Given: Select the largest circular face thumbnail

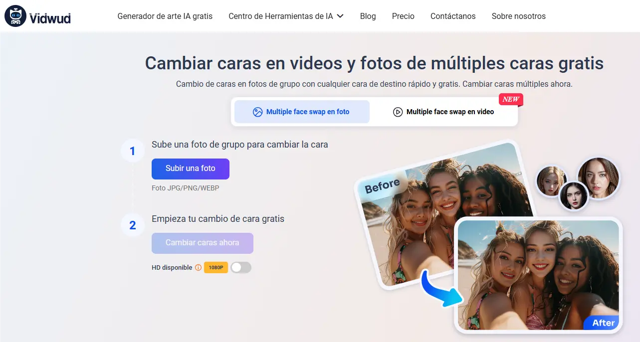Looking at the screenshot, I should (x=598, y=177).
